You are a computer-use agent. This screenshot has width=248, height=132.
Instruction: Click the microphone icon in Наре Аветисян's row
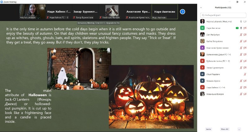pos(241,28)
